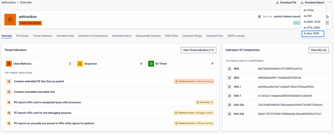Screen dimensions: 334x134
Task: Click the copy SHA-256 hash icon
Action: 327,17
